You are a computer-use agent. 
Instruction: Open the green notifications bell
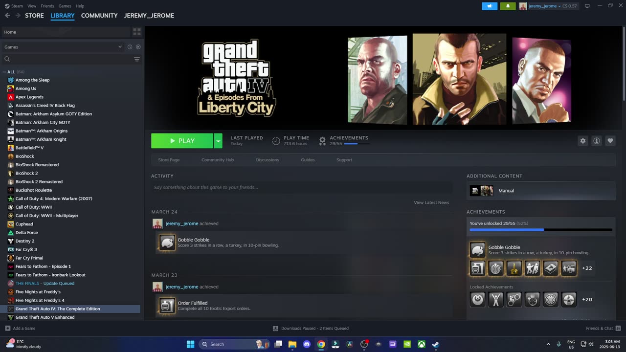pos(508,6)
